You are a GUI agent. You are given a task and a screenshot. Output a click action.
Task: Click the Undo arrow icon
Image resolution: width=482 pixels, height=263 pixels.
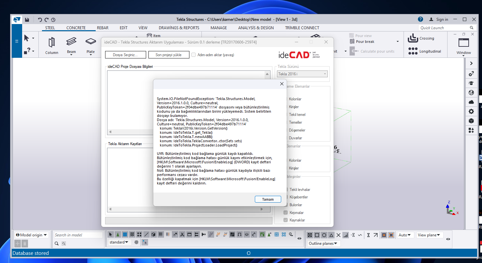(x=40, y=19)
